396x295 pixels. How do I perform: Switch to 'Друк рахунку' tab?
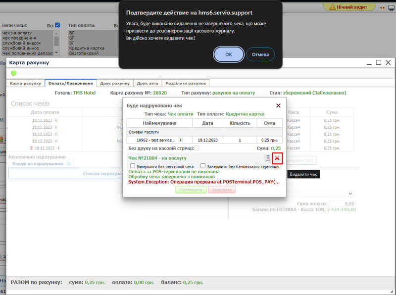pos(113,83)
